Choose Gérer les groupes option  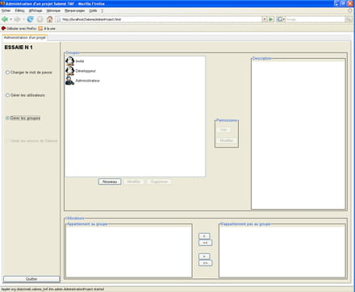[x=23, y=118]
